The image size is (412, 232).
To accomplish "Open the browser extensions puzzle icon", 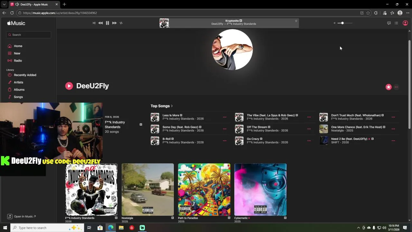I will (x=376, y=13).
